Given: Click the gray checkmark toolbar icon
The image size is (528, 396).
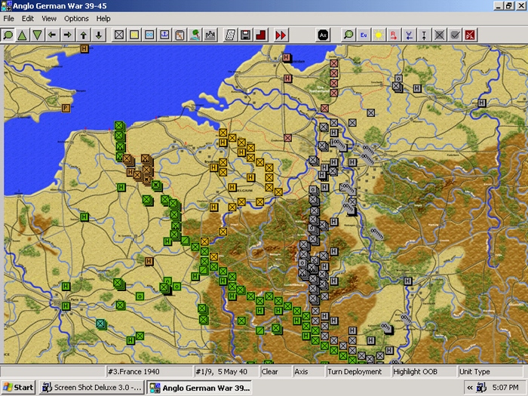Looking at the screenshot, I should (455, 35).
